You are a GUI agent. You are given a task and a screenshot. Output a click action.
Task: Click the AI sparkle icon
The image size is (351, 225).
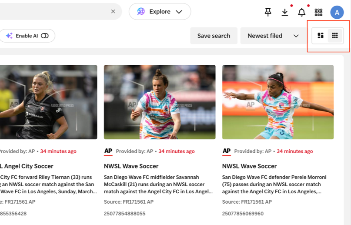point(9,36)
